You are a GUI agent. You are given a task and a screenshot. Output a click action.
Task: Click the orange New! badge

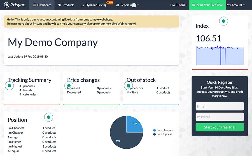pyautogui.click(x=110, y=2)
